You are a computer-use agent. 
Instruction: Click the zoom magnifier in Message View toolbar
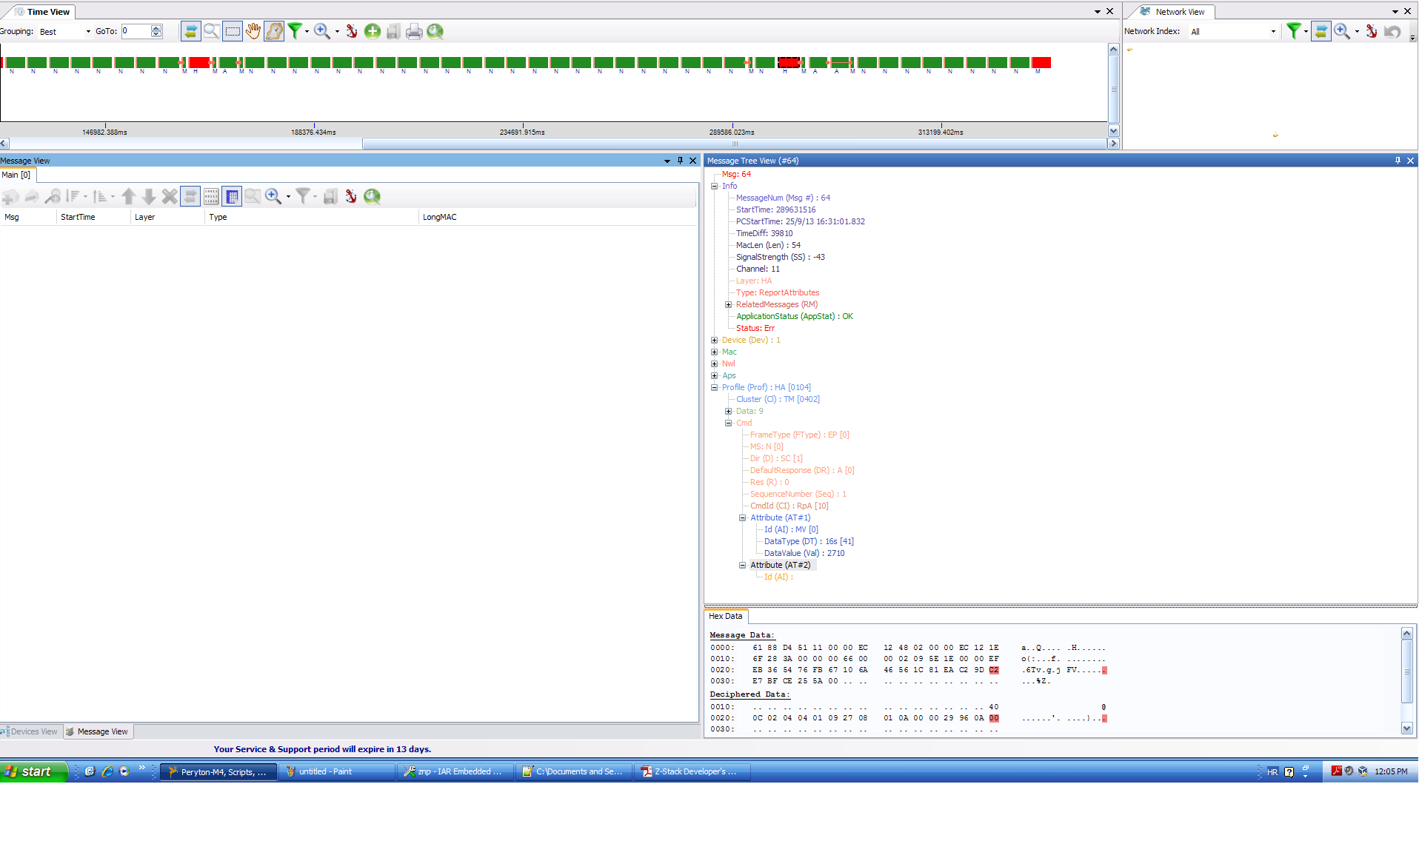coord(273,196)
